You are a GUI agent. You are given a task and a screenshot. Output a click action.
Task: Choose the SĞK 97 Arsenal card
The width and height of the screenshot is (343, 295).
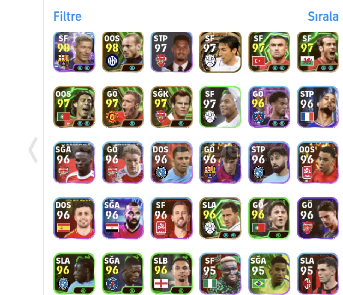coord(172,107)
